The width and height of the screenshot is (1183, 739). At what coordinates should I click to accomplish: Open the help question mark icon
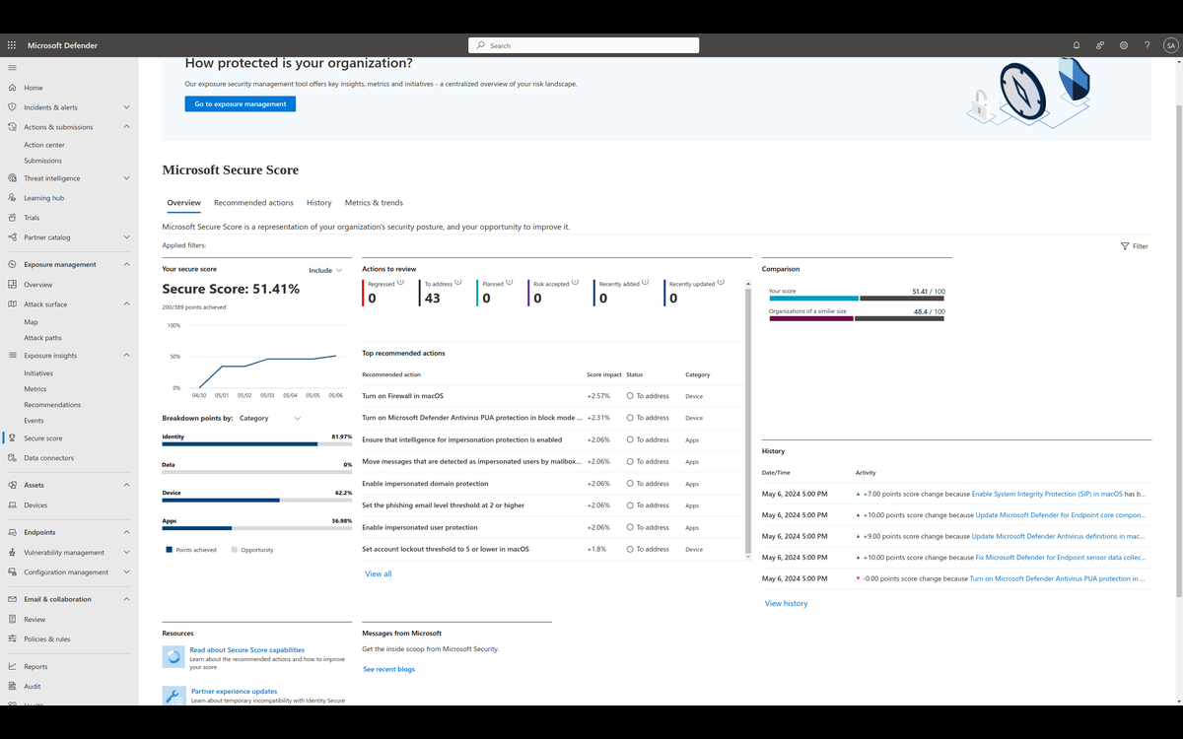pyautogui.click(x=1148, y=45)
